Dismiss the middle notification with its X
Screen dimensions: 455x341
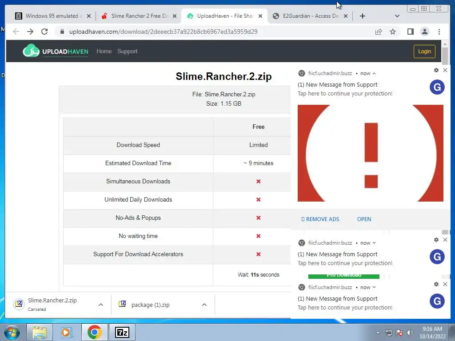(x=445, y=240)
